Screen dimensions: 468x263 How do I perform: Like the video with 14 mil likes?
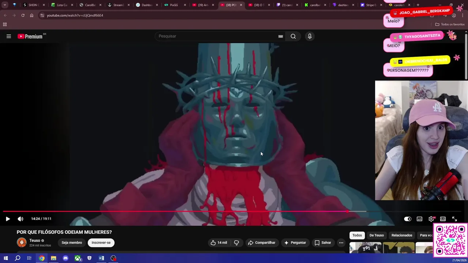click(219, 243)
